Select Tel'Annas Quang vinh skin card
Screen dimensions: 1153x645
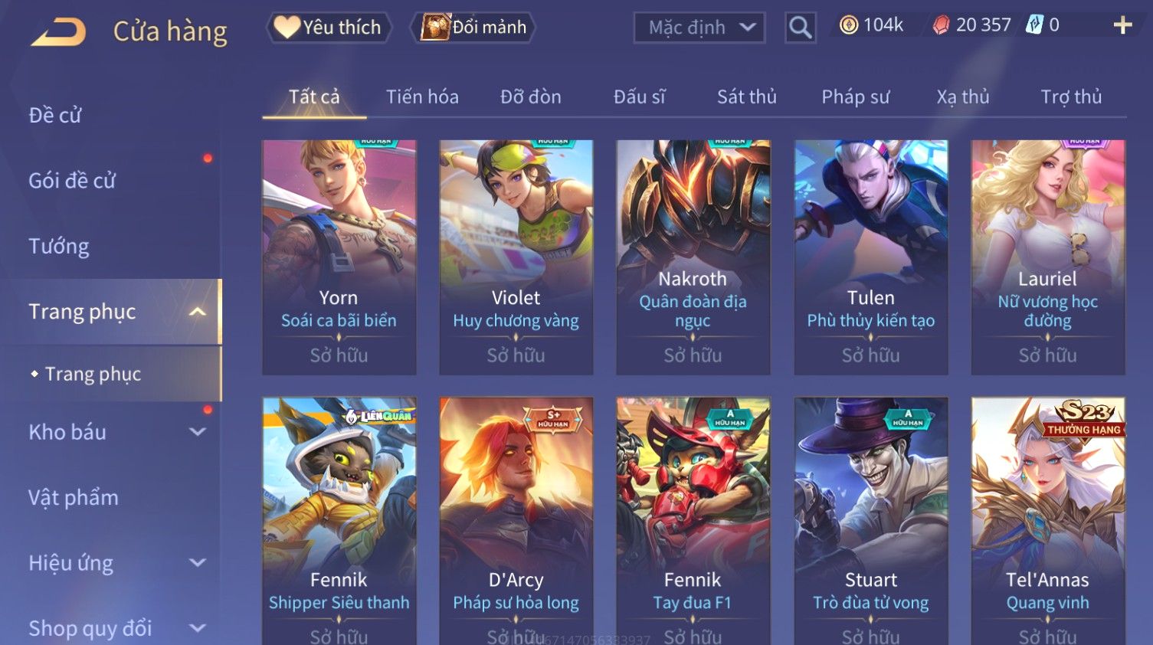tap(1048, 521)
